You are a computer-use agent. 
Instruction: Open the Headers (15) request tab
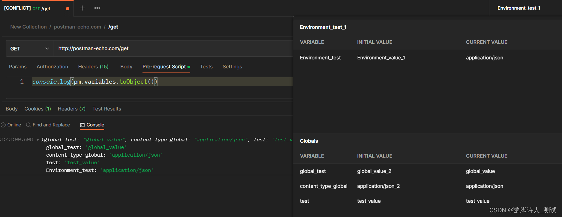pos(93,67)
